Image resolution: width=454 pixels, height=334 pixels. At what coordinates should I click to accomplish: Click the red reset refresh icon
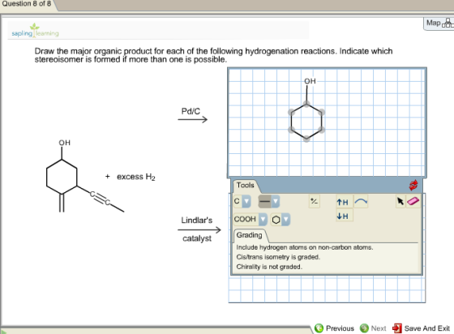click(413, 185)
